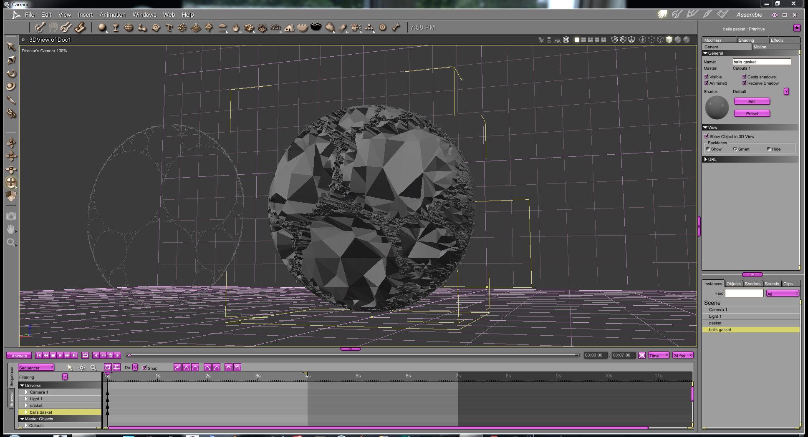Click the sequencer magnifier zoom icon
Image resolution: width=808 pixels, height=437 pixels.
pos(93,367)
